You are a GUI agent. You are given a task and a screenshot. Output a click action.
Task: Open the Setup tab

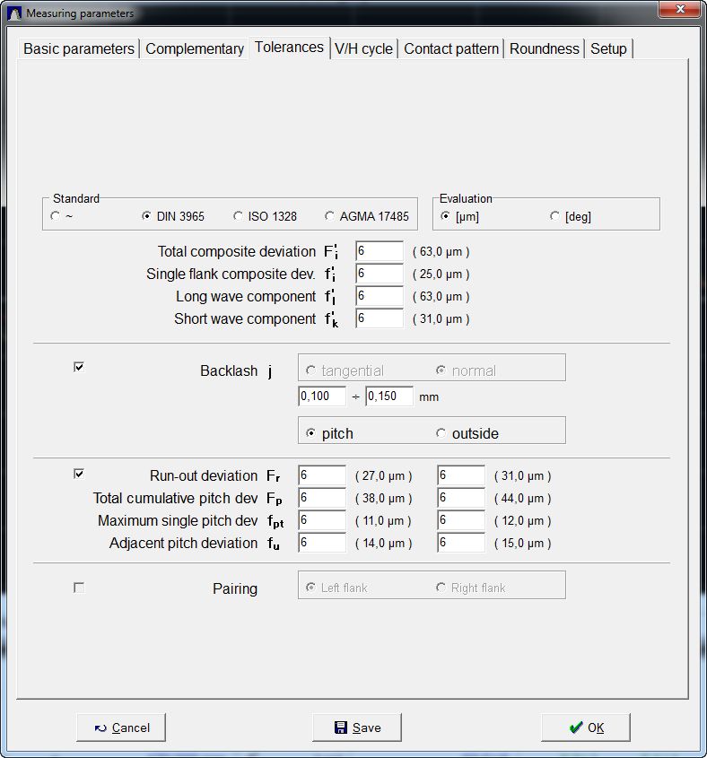(608, 49)
